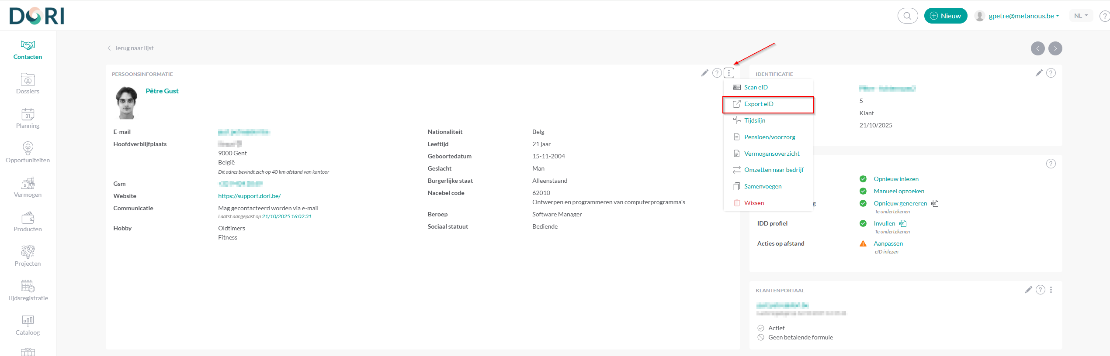Click Terug naar lijst link
Screen dimensions: 1110x356
coord(134,48)
